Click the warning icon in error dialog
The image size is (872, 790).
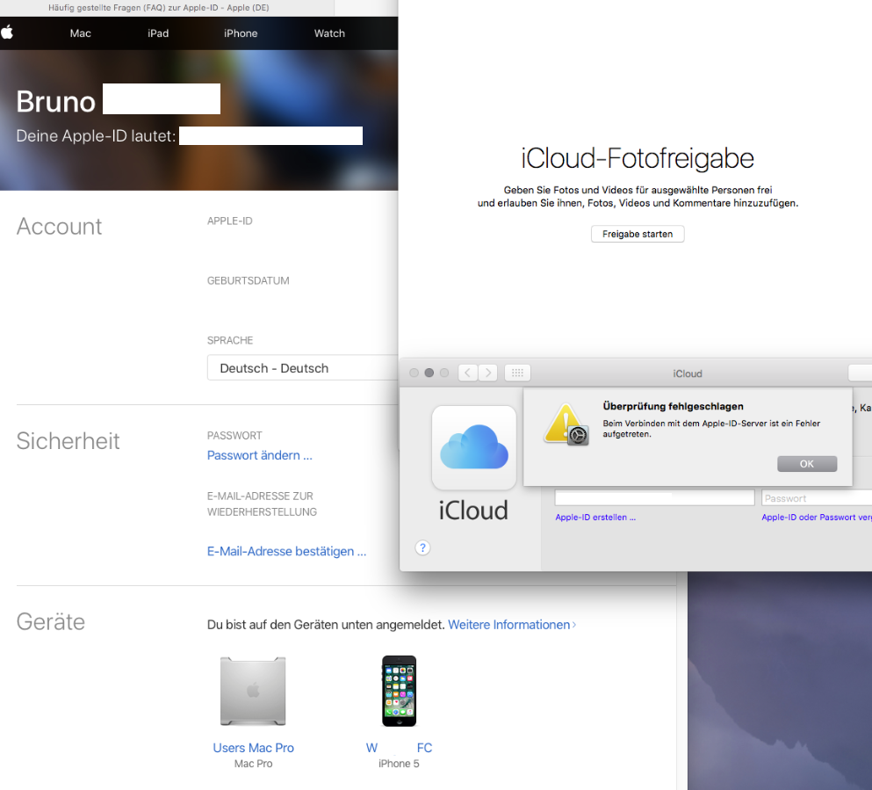click(566, 425)
